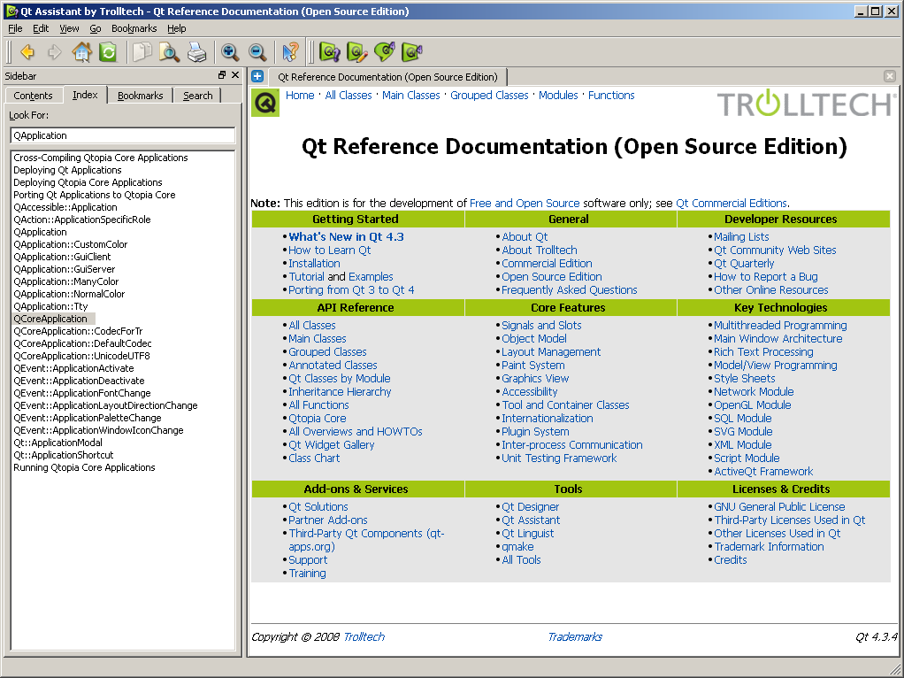Open the OpenGL Module link
Screen dimensions: 904x678
pyautogui.click(x=753, y=405)
